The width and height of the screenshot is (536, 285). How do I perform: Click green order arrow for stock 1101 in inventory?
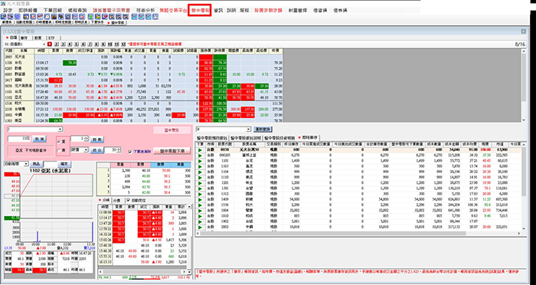click(x=200, y=160)
